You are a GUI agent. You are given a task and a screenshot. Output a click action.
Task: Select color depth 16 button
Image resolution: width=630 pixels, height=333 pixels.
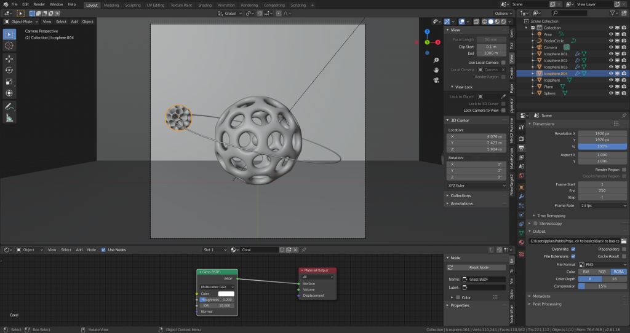[615, 279]
